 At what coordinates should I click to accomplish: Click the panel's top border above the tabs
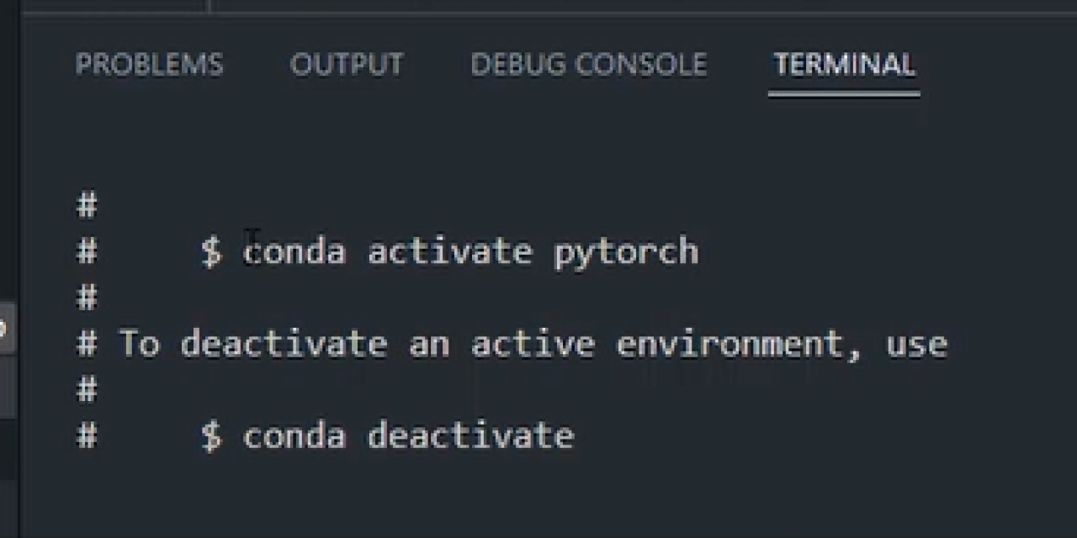tap(538, 14)
